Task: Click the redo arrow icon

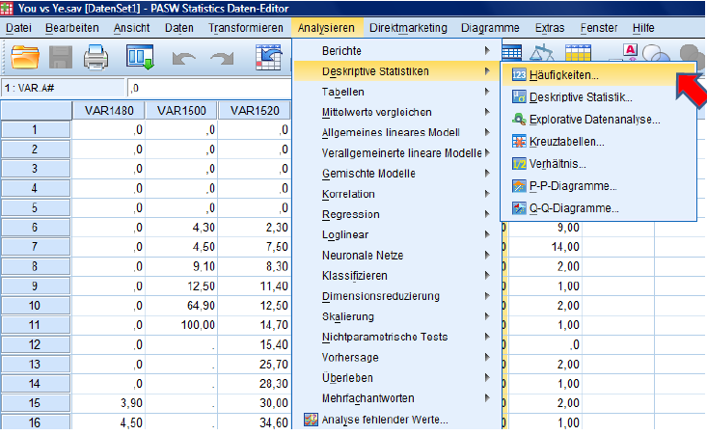Action: click(222, 59)
